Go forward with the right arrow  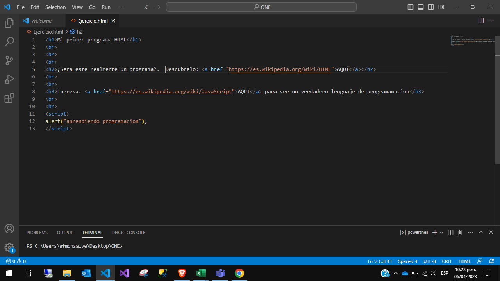pyautogui.click(x=157, y=7)
